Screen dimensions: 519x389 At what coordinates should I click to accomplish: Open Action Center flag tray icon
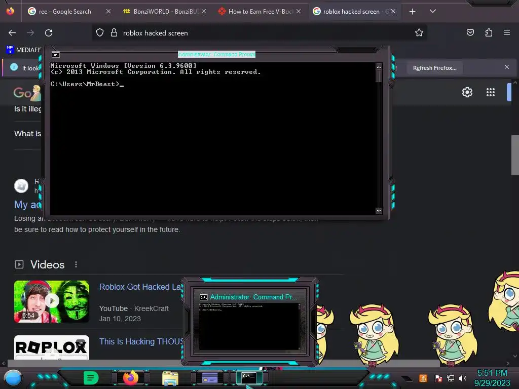(438, 378)
